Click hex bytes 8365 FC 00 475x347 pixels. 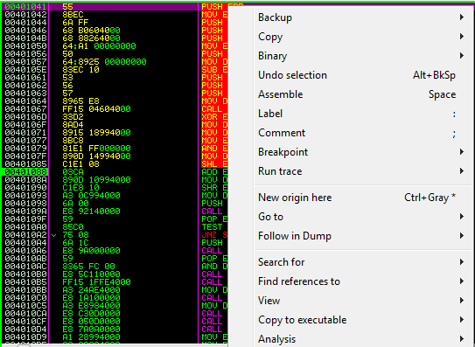coord(88,267)
